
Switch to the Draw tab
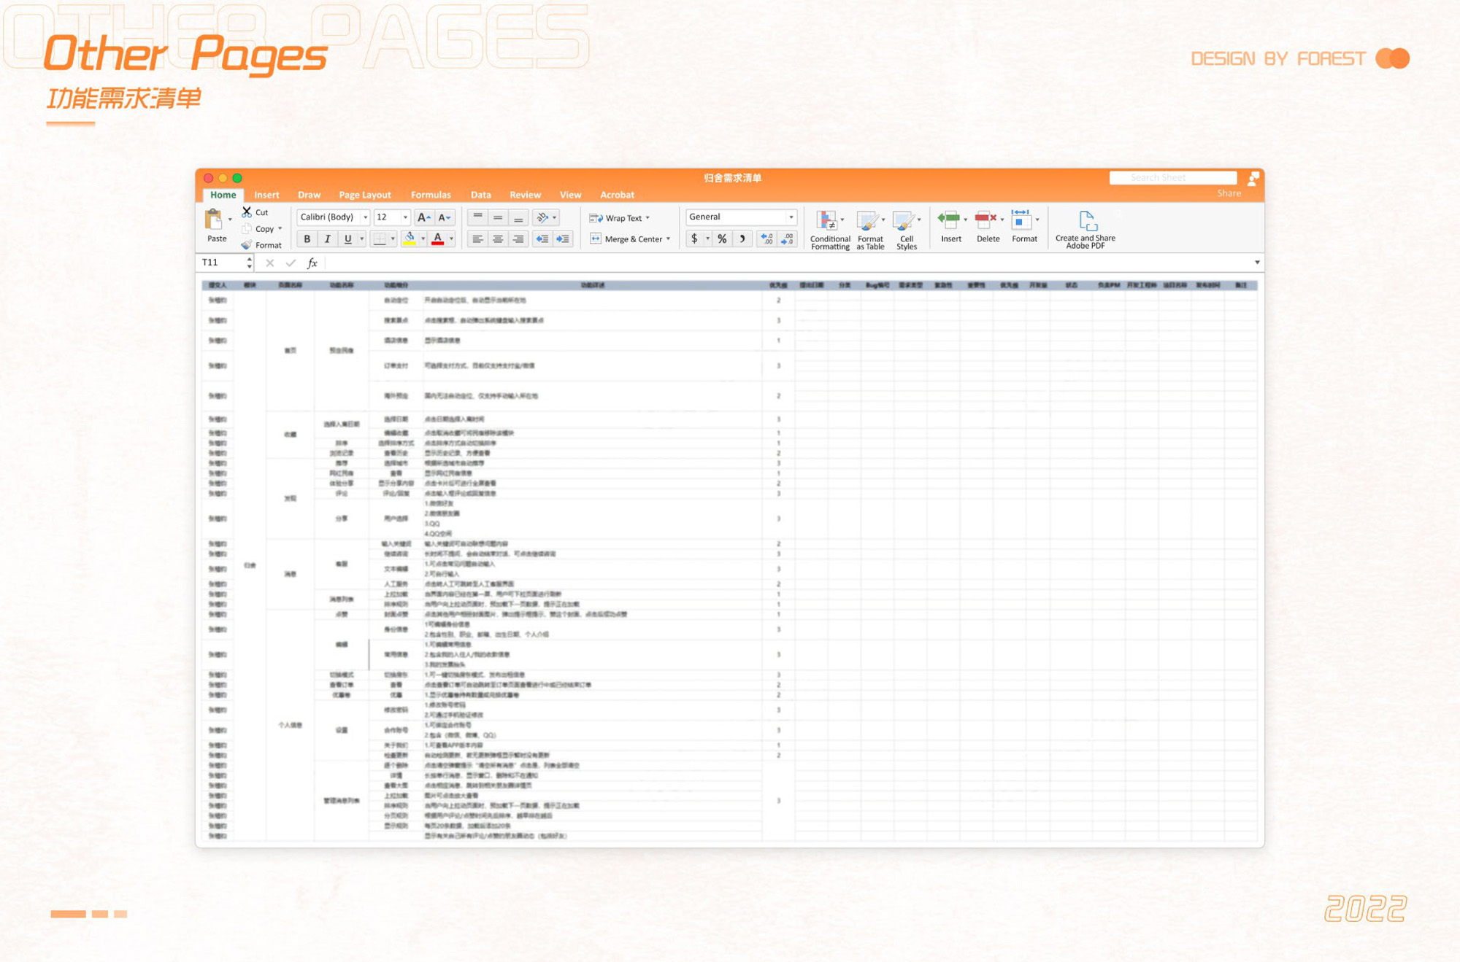point(309,195)
